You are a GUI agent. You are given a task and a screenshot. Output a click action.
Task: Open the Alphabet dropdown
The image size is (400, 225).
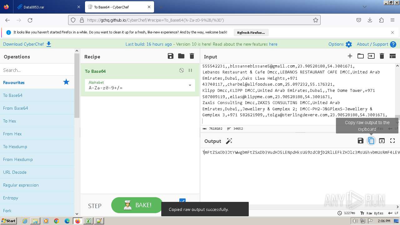(x=140, y=85)
